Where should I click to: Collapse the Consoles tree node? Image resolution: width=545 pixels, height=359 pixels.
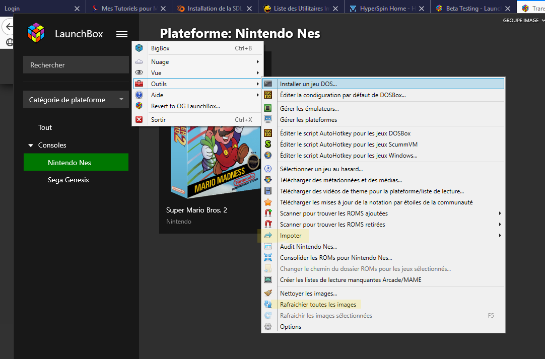tap(31, 146)
